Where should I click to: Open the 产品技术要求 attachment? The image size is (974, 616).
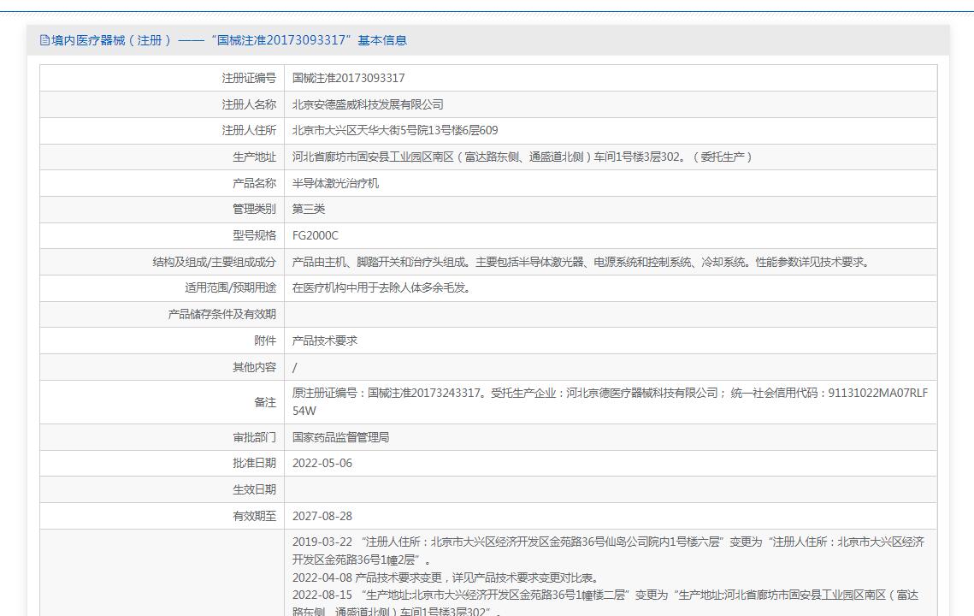click(x=325, y=341)
